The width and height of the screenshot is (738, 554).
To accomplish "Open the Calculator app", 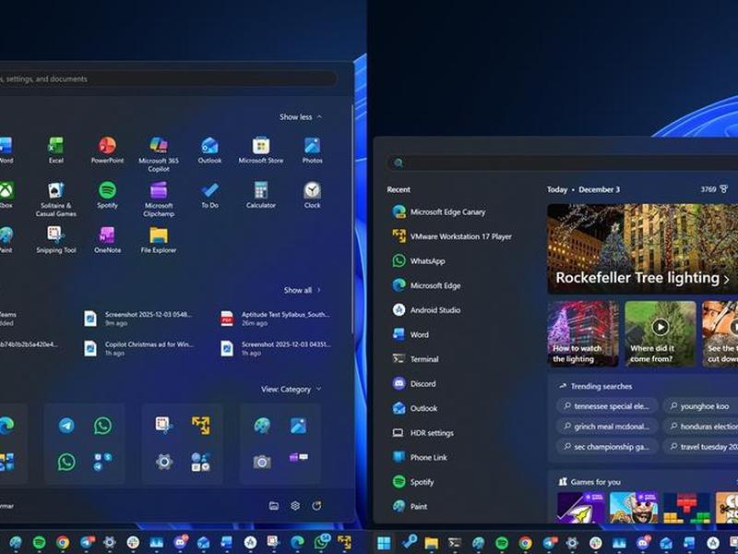I will pos(261,195).
